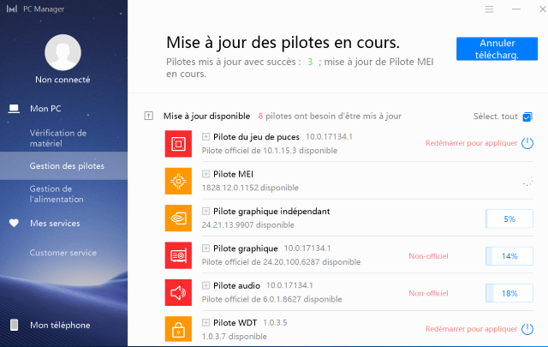Click Non-officiel label on Pilote audio row
Viewport: 548px width, 347px height.
pyautogui.click(x=428, y=293)
